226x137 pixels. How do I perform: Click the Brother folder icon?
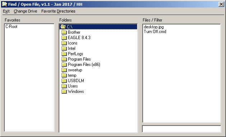tap(64, 32)
